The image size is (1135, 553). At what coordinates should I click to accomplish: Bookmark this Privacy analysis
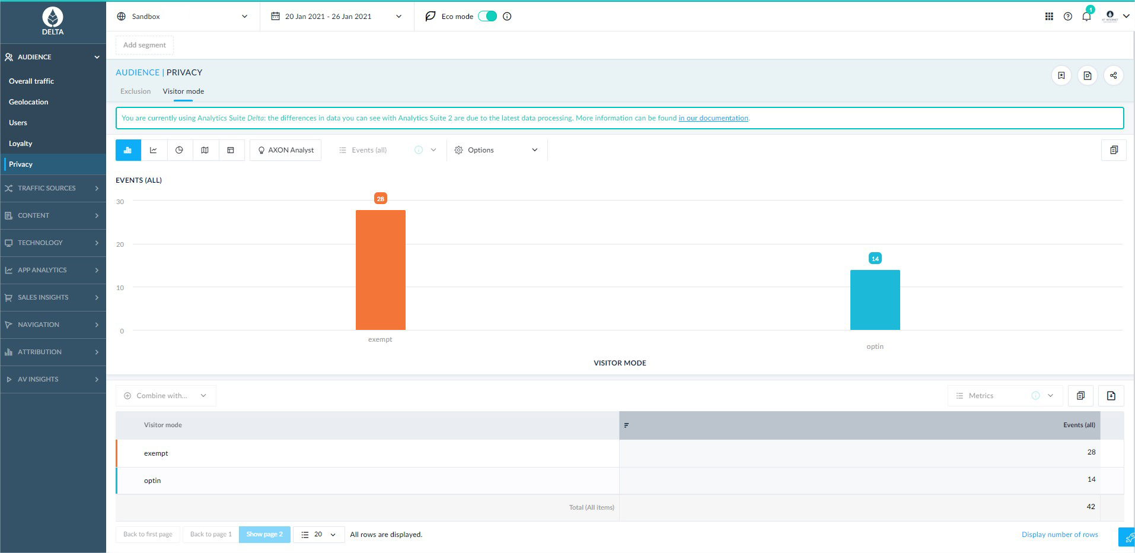(1061, 75)
